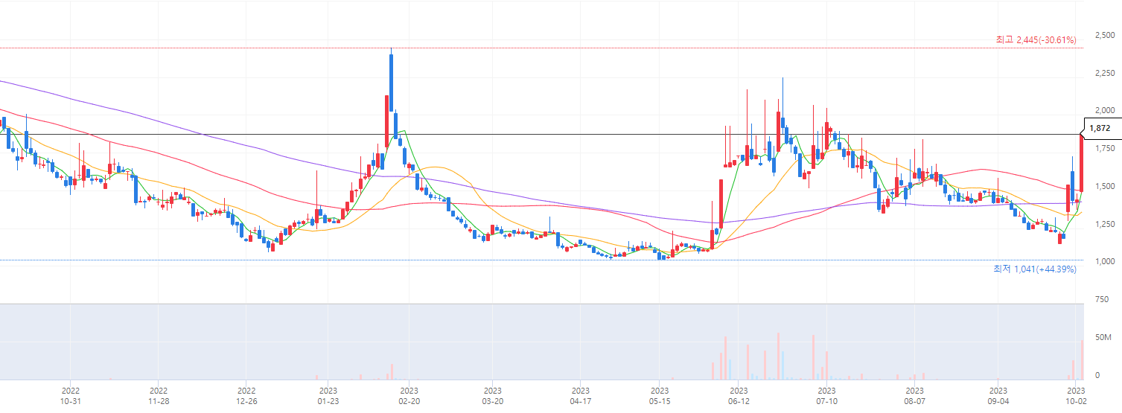Select the 2023 08-07 date label
The image size is (1122, 413).
pyautogui.click(x=914, y=395)
